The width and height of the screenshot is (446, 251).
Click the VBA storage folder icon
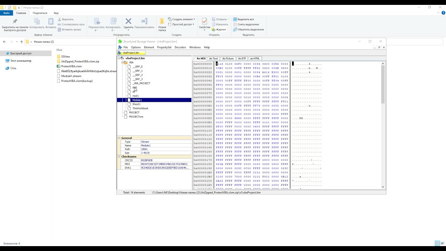pyautogui.click(x=126, y=62)
